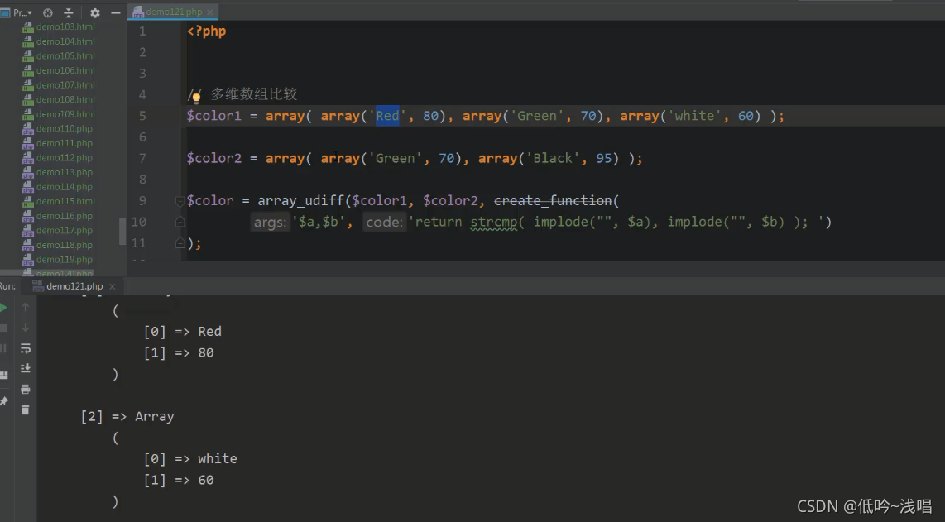Expand the folded region marker at line 11
This screenshot has width=945, height=522.
179,242
